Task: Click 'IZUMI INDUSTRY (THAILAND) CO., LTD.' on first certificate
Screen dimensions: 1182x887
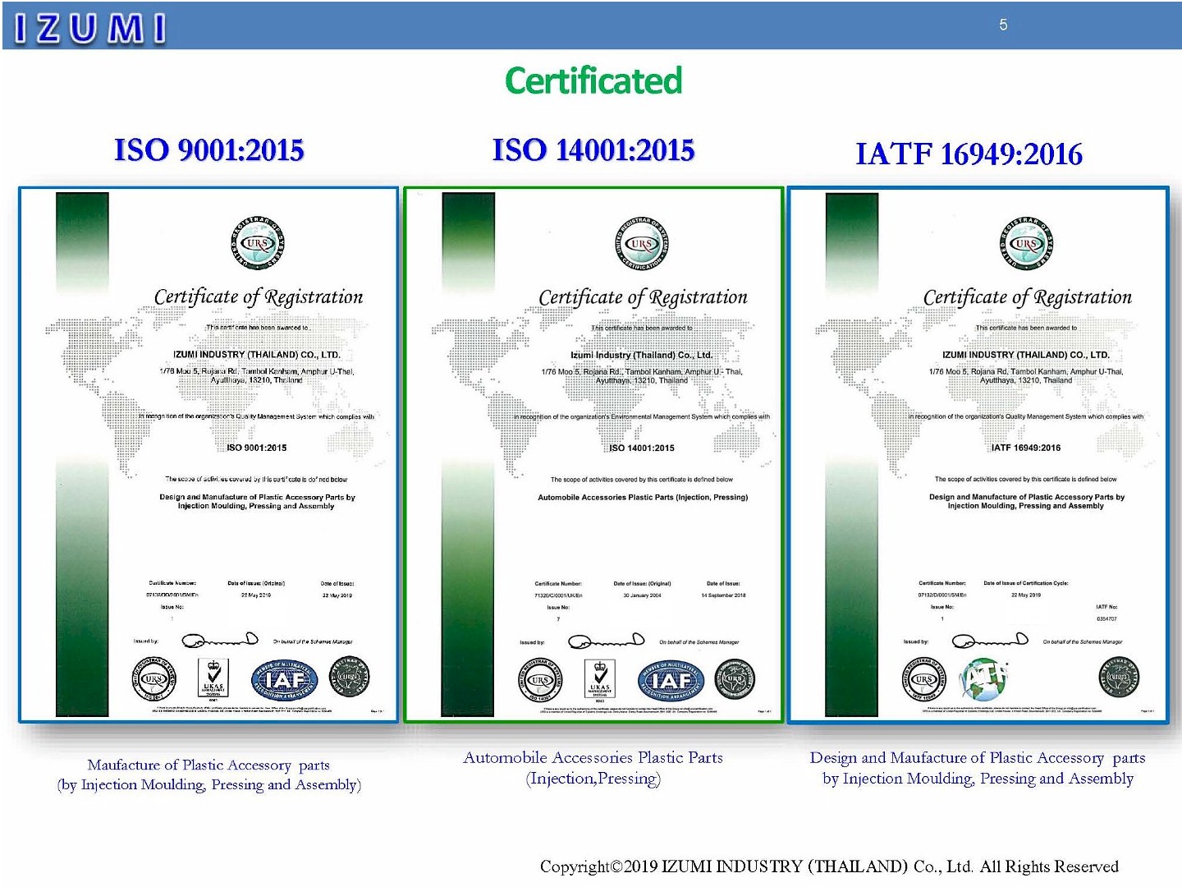Action: coord(257,355)
